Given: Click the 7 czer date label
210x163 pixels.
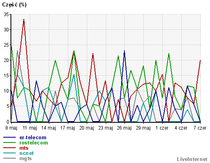Looking at the screenshot, I should 200,128.
